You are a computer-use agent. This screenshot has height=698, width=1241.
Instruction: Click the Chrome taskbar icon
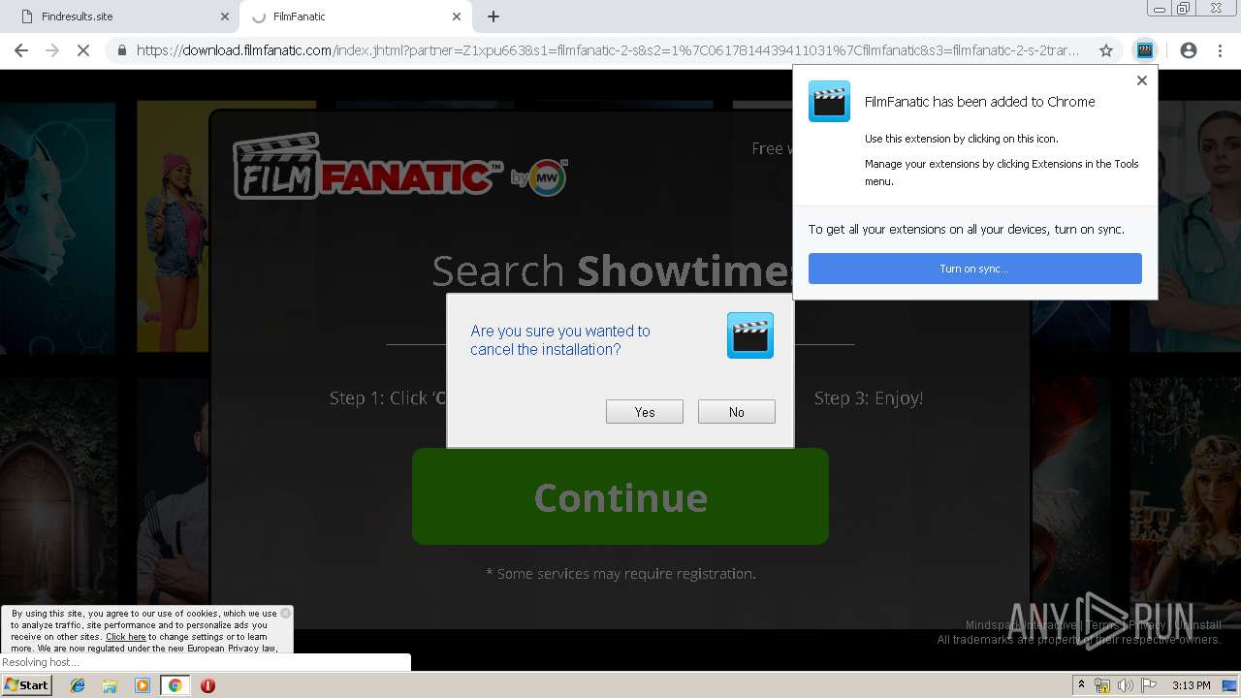click(x=175, y=685)
